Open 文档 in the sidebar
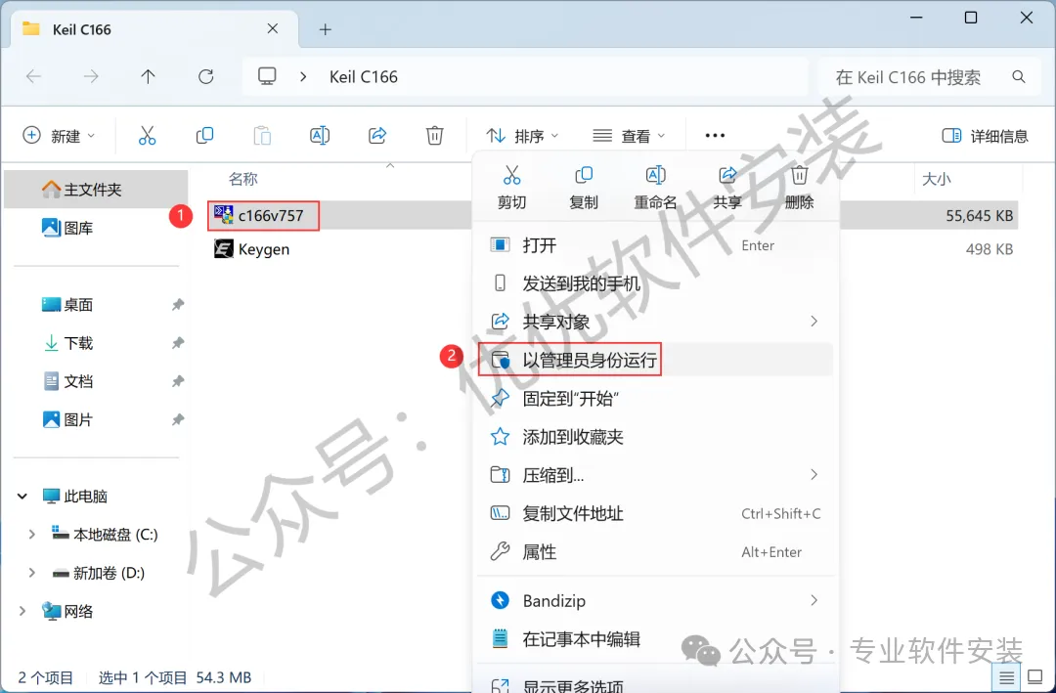The width and height of the screenshot is (1056, 693). 68,381
